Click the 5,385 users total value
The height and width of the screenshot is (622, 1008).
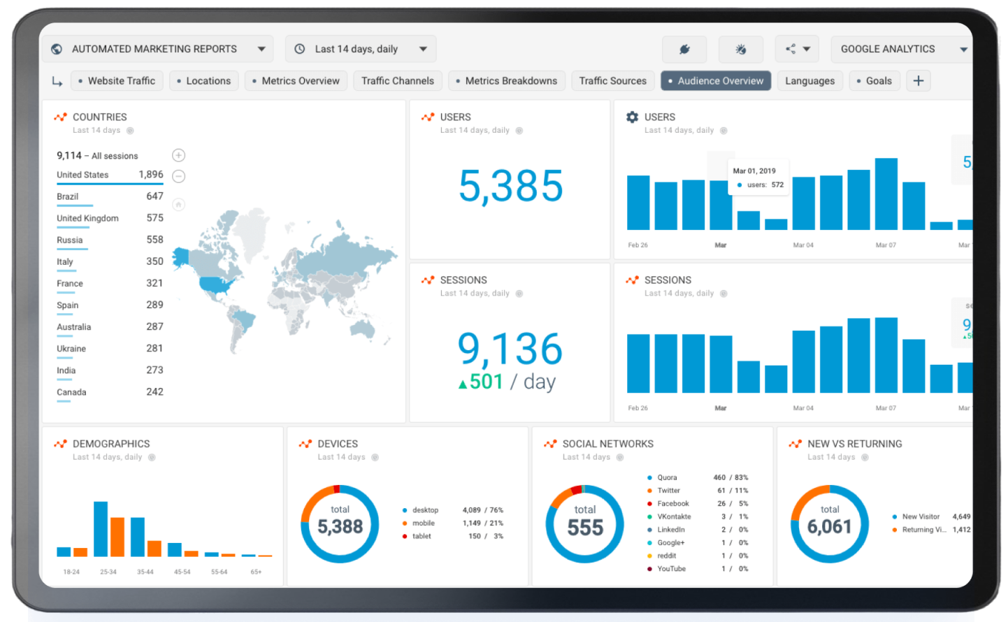(x=511, y=186)
